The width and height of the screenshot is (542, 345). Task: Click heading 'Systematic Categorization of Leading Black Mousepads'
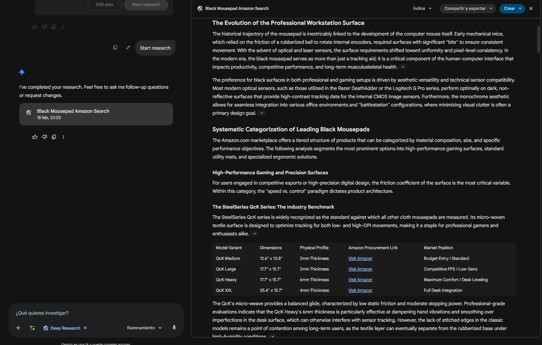(x=291, y=129)
